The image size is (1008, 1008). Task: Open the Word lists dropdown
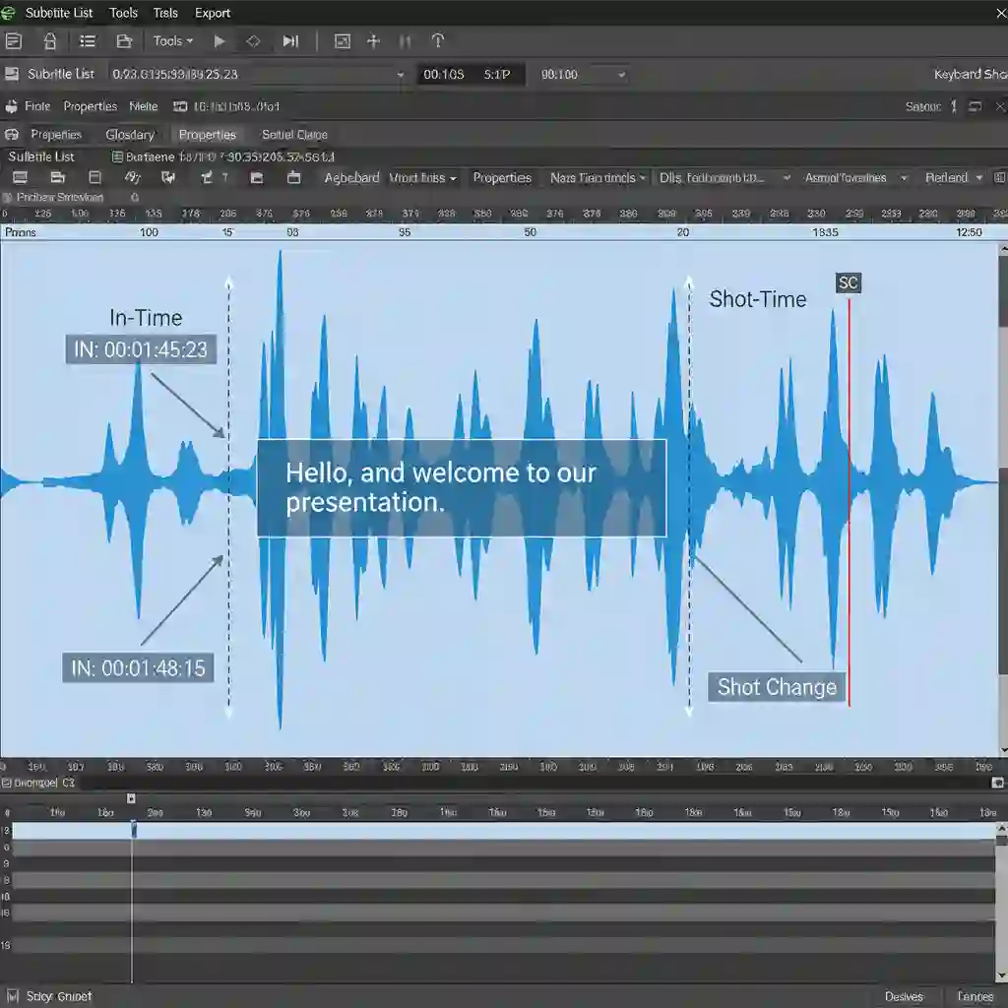[x=423, y=178]
